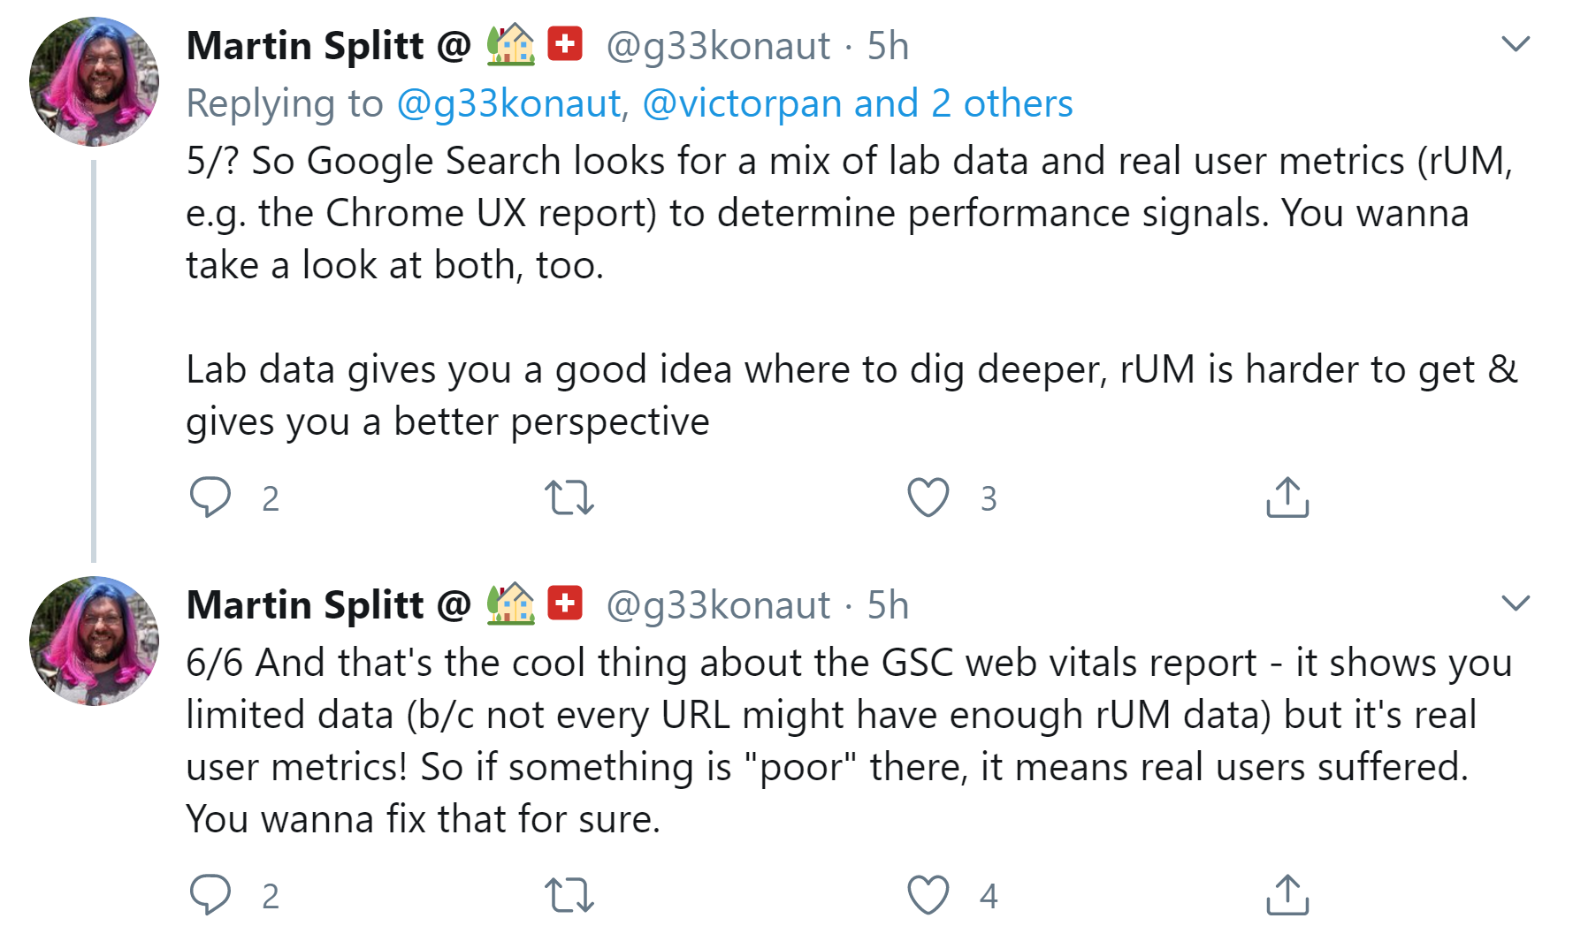Like the tweet about lab data
The height and width of the screenshot is (926, 1573).
[x=927, y=497]
